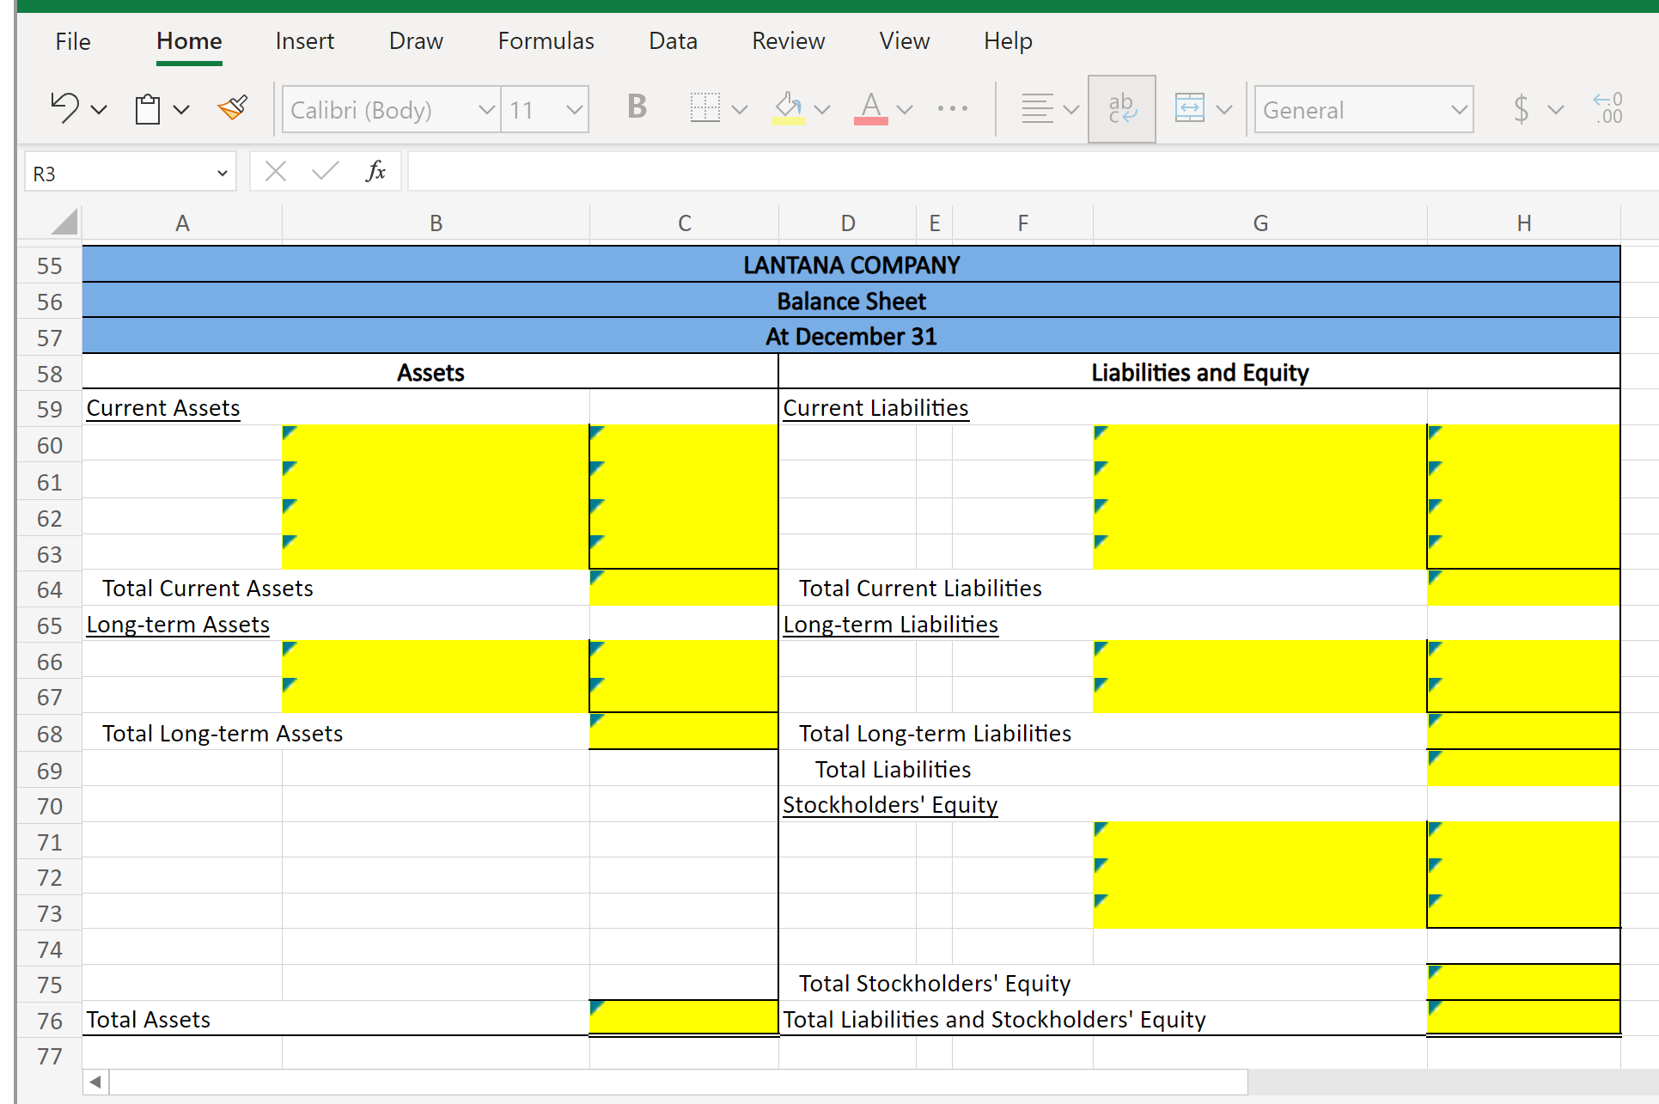Click the Insert Function fx button
Screen dimensions: 1659x1104
point(375,171)
